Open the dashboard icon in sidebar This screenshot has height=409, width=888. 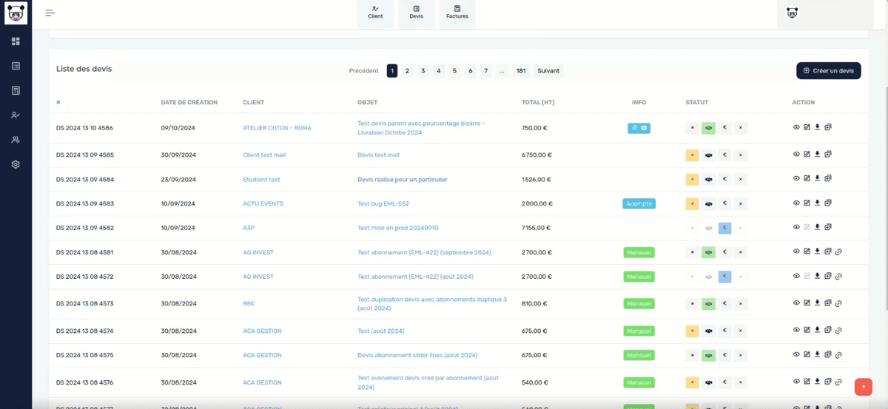16,41
